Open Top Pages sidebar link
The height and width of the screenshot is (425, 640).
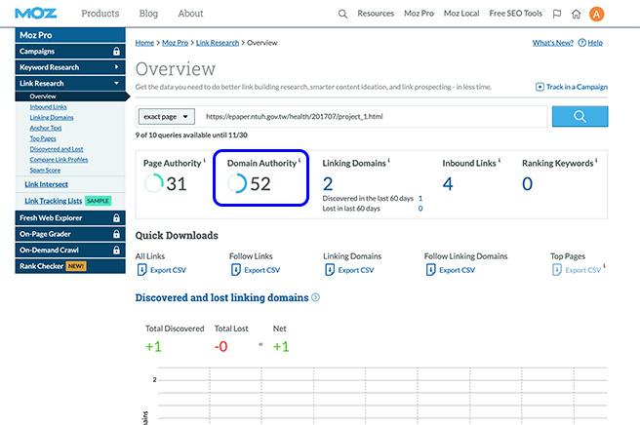[x=43, y=138]
